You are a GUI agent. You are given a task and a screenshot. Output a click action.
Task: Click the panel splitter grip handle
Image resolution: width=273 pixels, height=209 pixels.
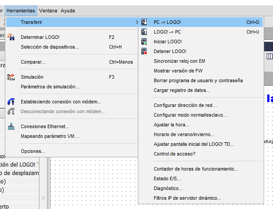coord(43,198)
